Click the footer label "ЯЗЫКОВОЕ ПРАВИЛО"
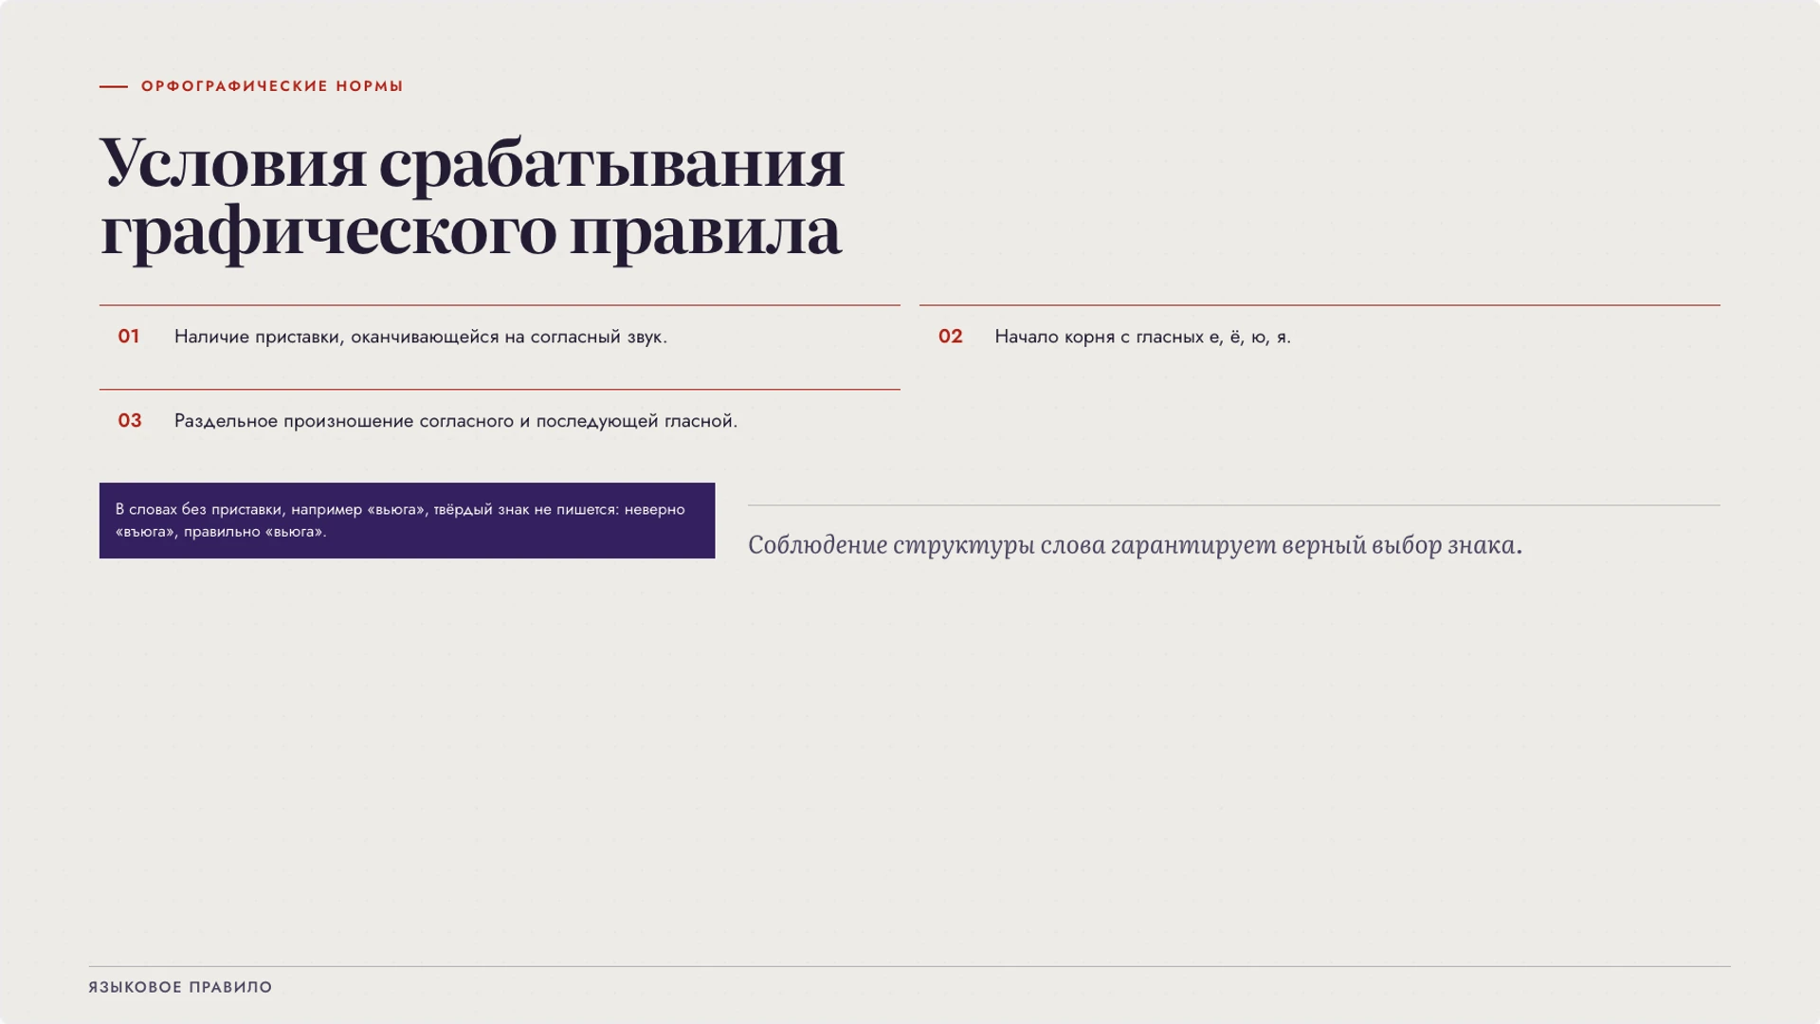1820x1024 pixels. coord(180,987)
